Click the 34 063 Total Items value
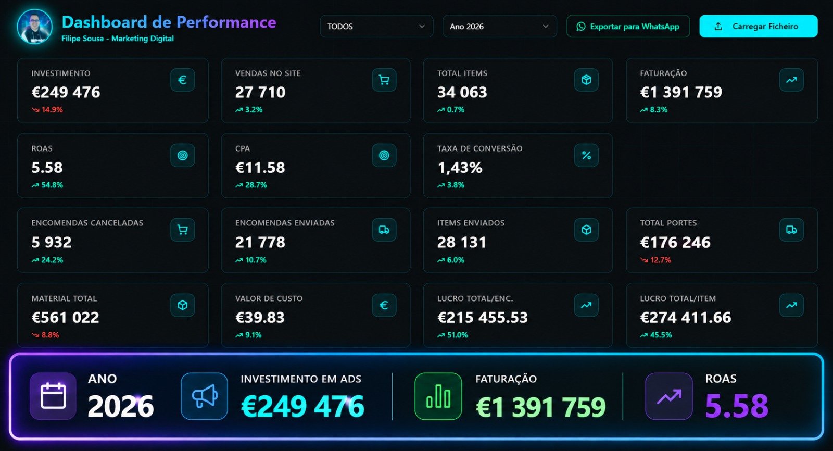The width and height of the screenshot is (833, 451). click(462, 92)
